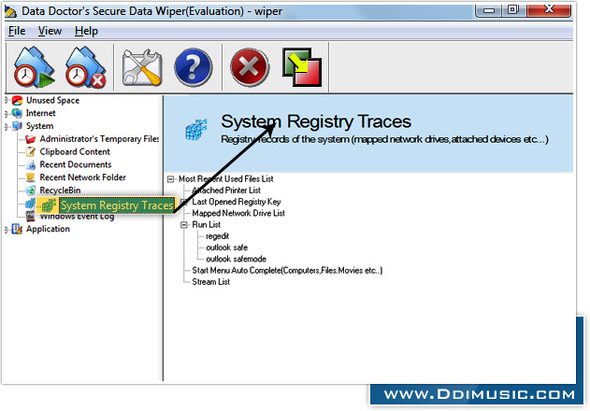Open the File menu
This screenshot has width=590, height=411.
point(17,31)
